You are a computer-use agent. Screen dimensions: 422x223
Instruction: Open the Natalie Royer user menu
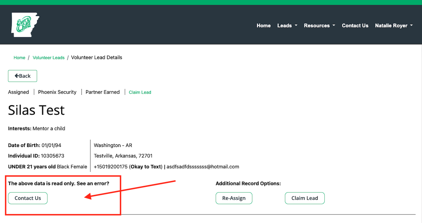pyautogui.click(x=394, y=26)
